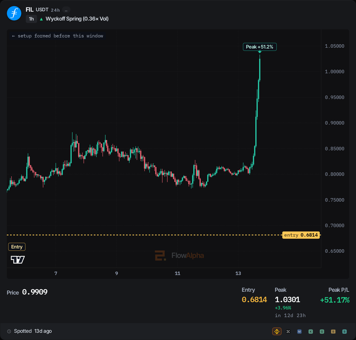Select the blue M exchange icon
356x340 pixels.
[x=299, y=331]
